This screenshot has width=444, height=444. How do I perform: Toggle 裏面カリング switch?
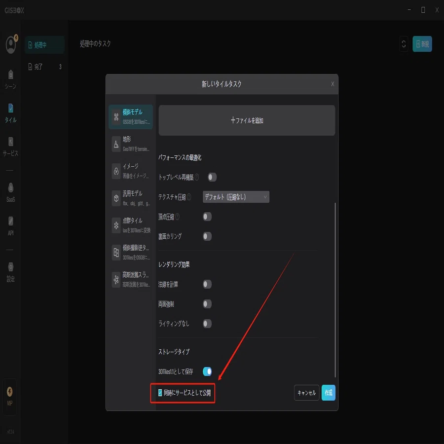[x=207, y=236]
